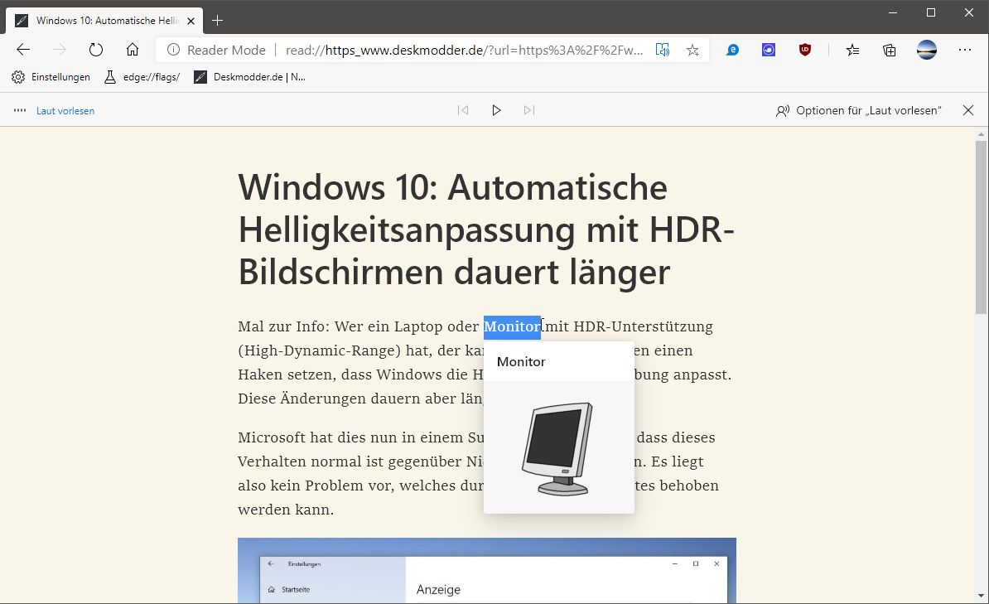
Task: Click the four-dot icon beside Laut vorlesen
Action: [x=20, y=110]
